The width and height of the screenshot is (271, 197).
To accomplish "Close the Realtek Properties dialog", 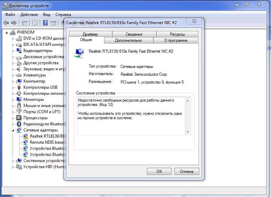I will pyautogui.click(x=194, y=21).
